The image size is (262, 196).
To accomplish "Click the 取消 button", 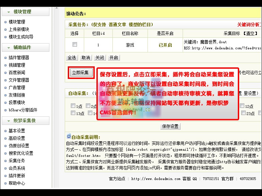I will [86, 58].
